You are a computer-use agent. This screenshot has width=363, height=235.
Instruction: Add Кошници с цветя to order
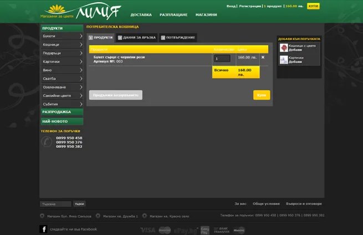(x=295, y=50)
